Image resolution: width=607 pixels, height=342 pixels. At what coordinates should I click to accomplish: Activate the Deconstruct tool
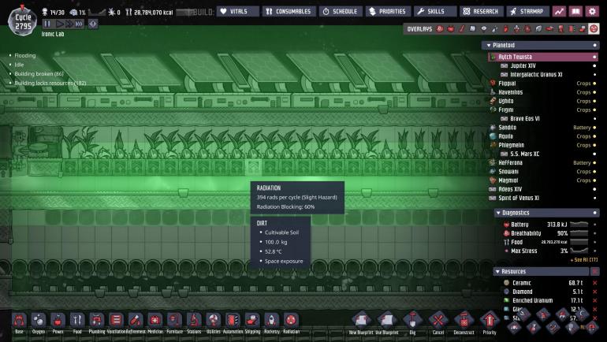[464, 321]
